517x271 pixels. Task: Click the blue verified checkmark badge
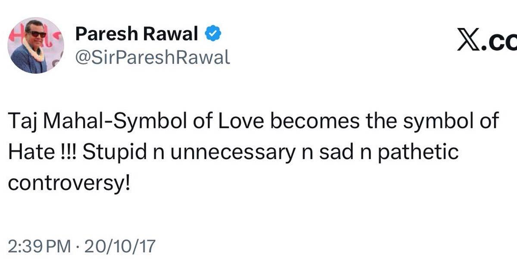click(x=212, y=34)
